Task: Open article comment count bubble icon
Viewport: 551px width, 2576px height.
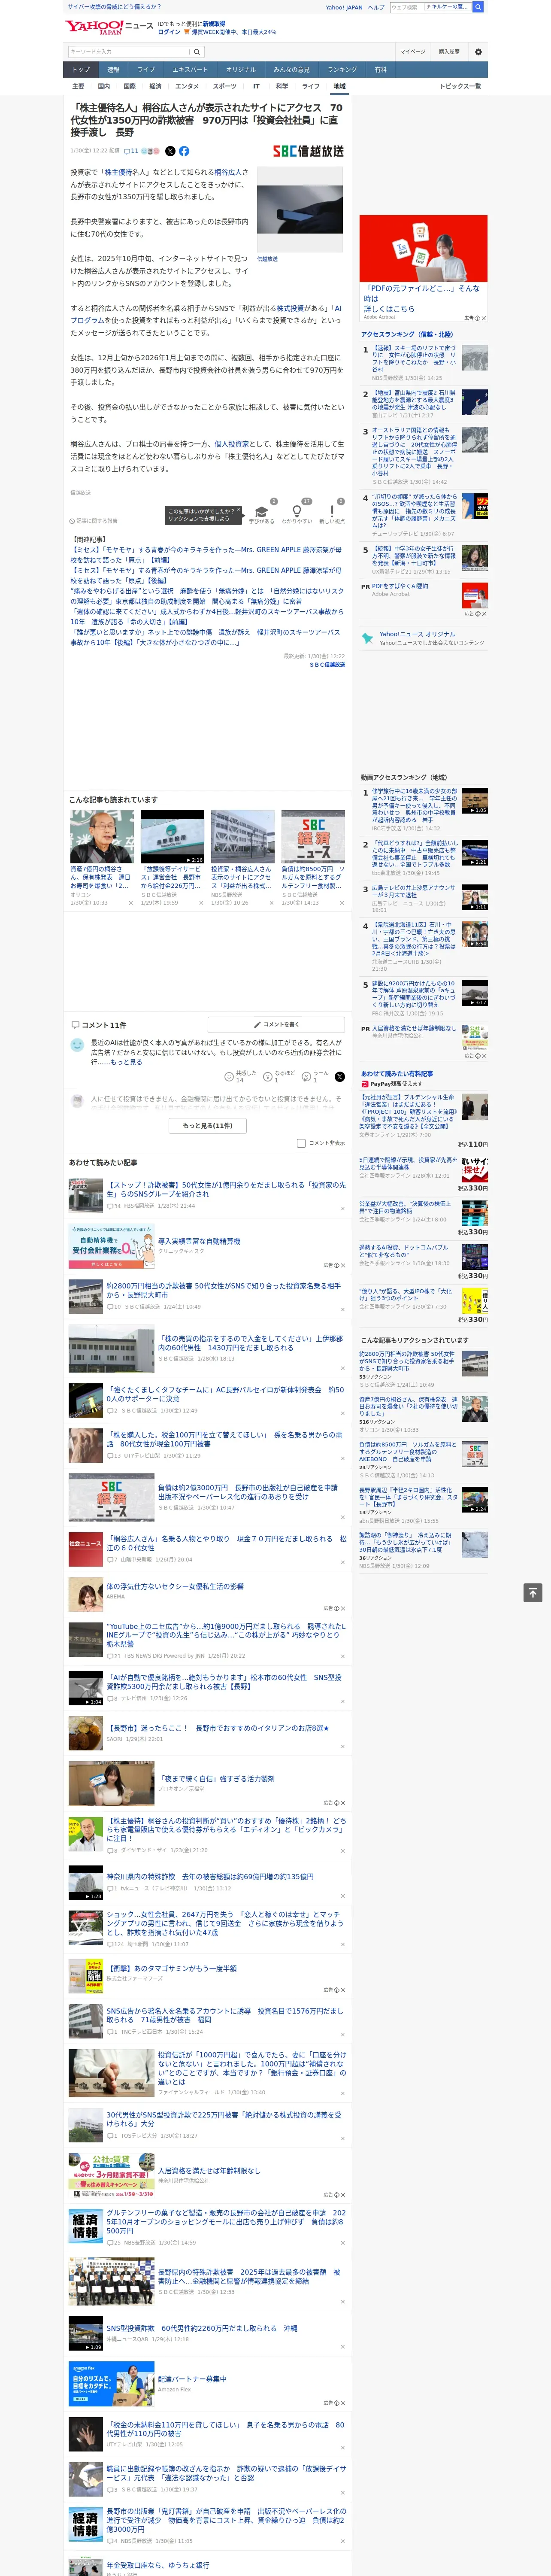Action: click(131, 151)
